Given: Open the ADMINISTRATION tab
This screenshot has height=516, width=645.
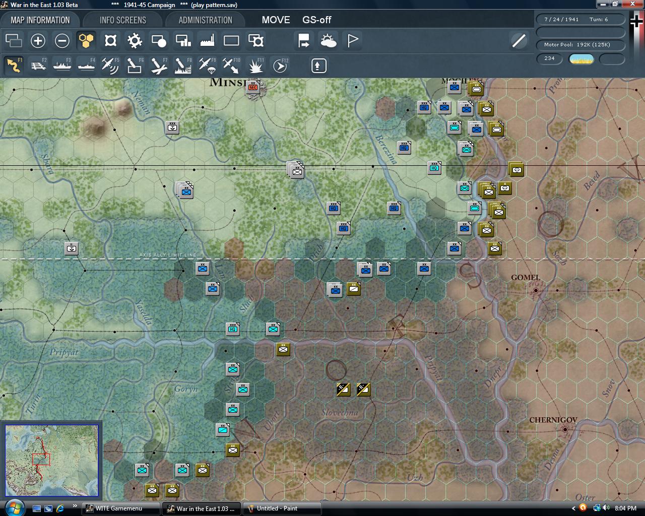Looking at the screenshot, I should point(206,20).
